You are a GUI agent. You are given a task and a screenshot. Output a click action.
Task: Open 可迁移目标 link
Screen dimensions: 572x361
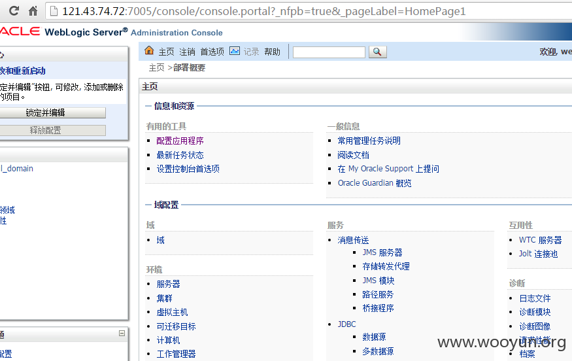click(x=177, y=327)
